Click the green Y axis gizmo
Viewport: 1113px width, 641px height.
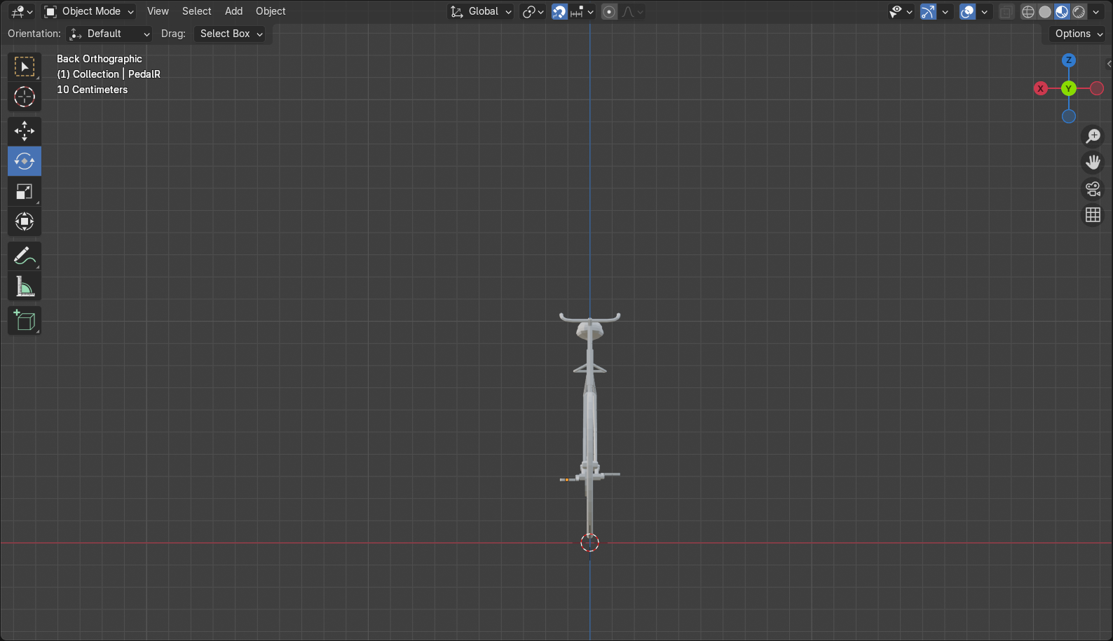point(1069,88)
